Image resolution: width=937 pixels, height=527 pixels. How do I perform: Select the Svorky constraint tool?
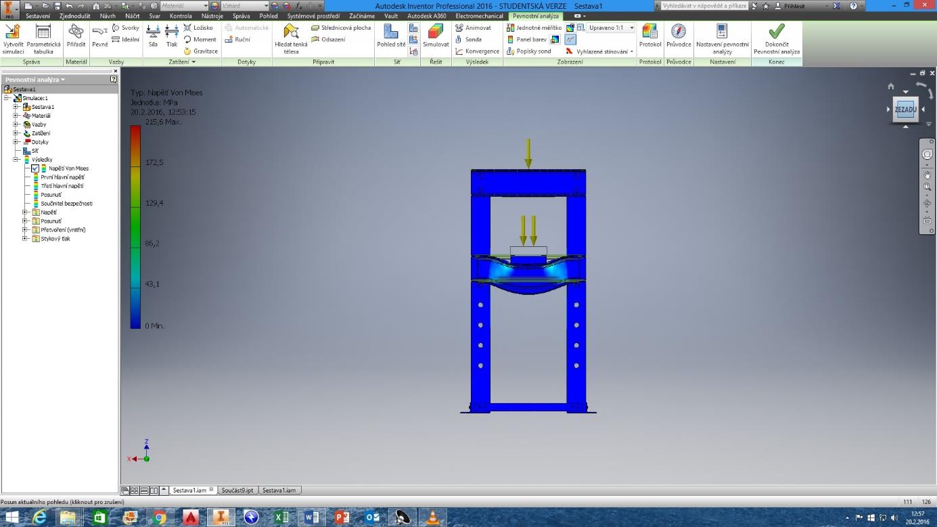[x=126, y=28]
